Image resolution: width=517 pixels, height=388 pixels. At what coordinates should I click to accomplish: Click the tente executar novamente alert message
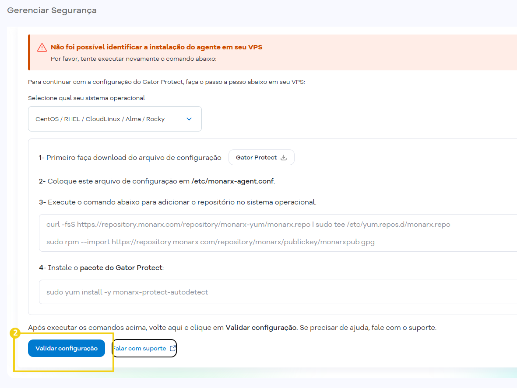click(134, 59)
